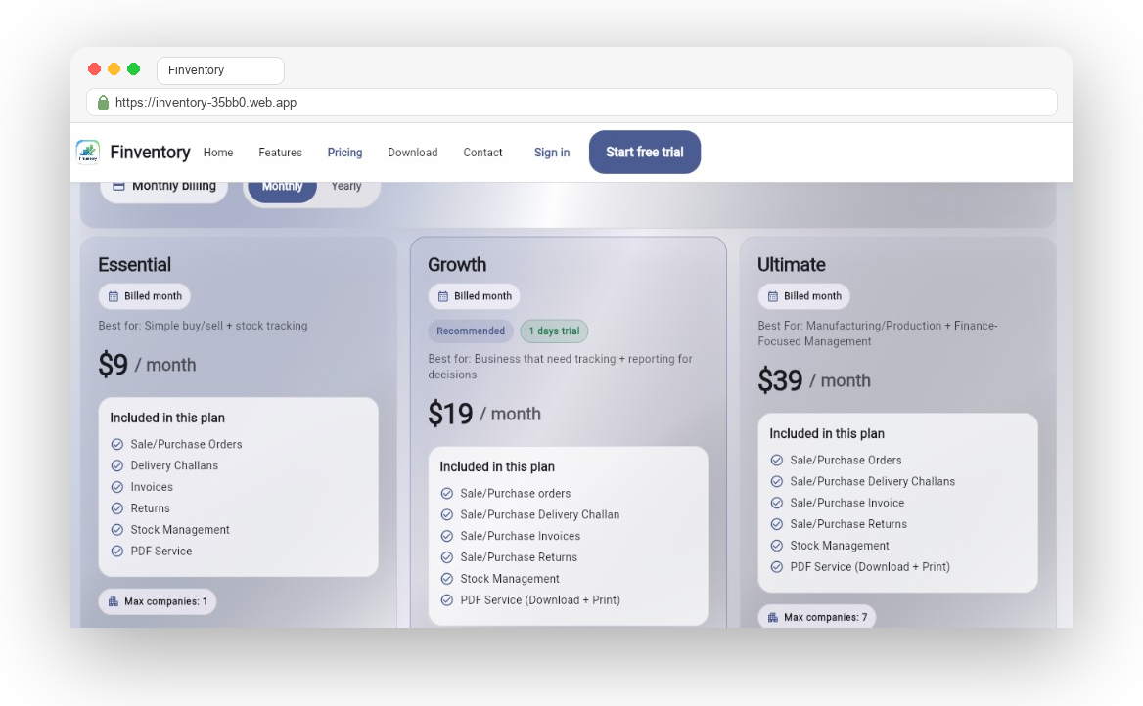Click the Finventory brand name

[x=150, y=153]
